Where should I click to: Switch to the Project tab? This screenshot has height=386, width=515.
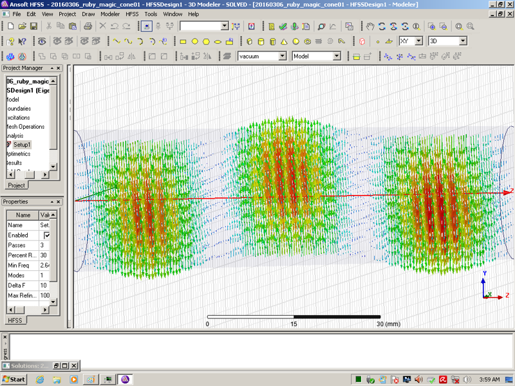(x=16, y=185)
